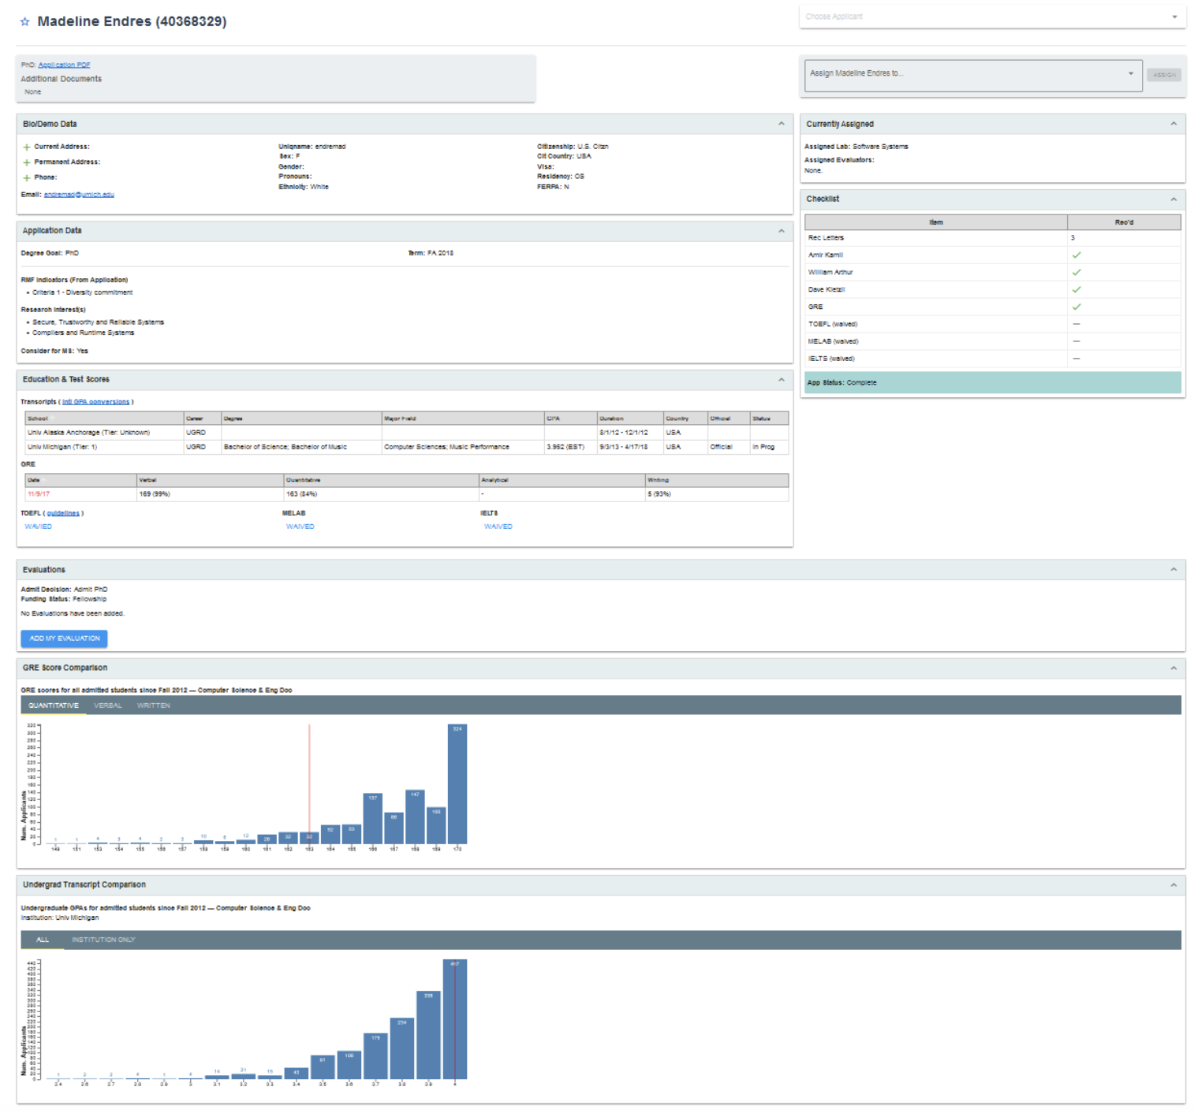Collapse the Currently Assigned panel
Image resolution: width=1194 pixels, height=1113 pixels.
pyautogui.click(x=1173, y=124)
